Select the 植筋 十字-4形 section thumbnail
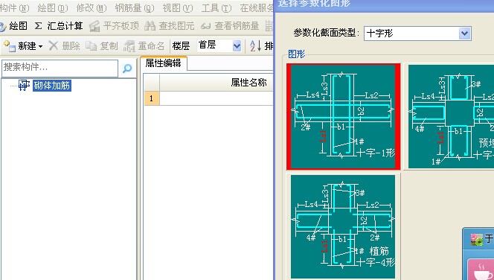Image resolution: width=494 pixels, height=280 pixels. point(343,226)
